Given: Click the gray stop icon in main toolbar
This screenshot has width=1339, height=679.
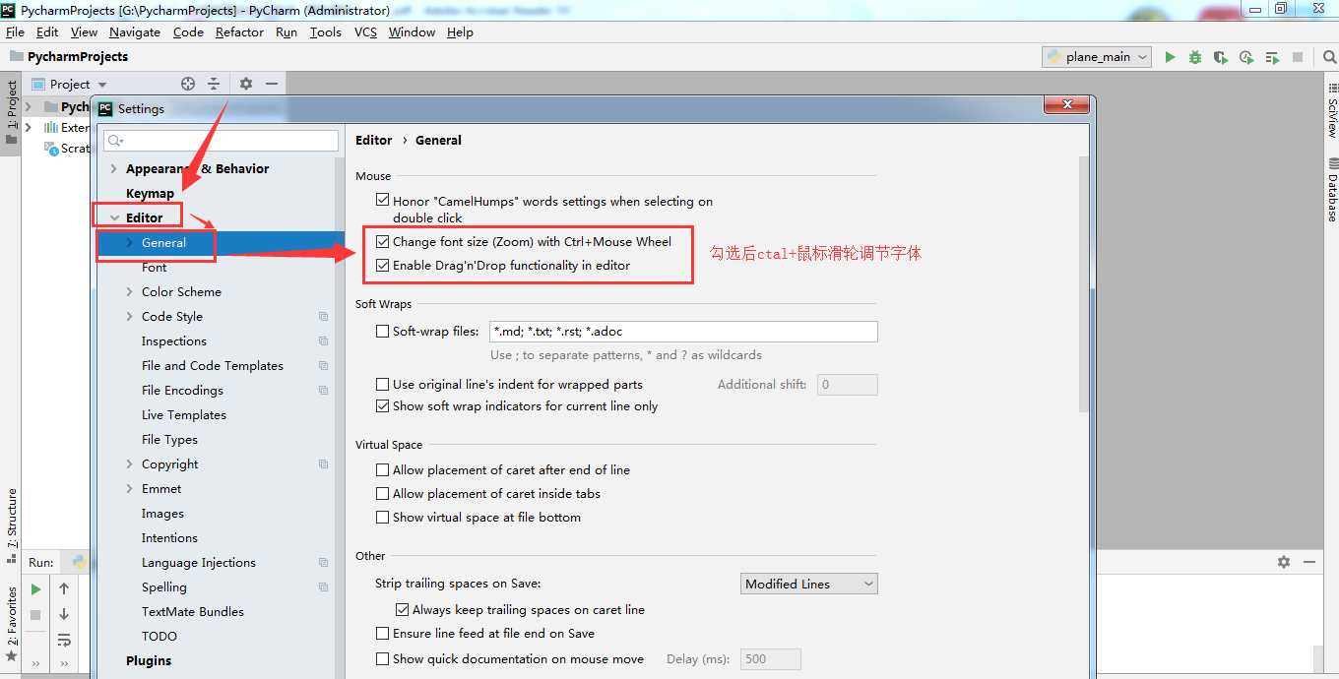Looking at the screenshot, I should (x=1298, y=57).
